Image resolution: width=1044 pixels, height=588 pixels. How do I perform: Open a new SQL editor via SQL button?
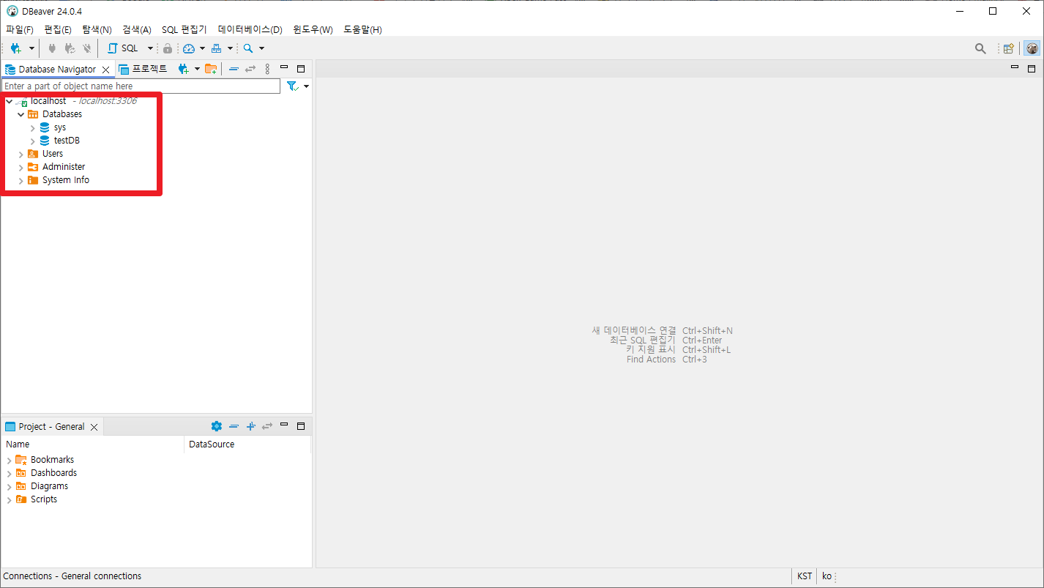tap(122, 48)
